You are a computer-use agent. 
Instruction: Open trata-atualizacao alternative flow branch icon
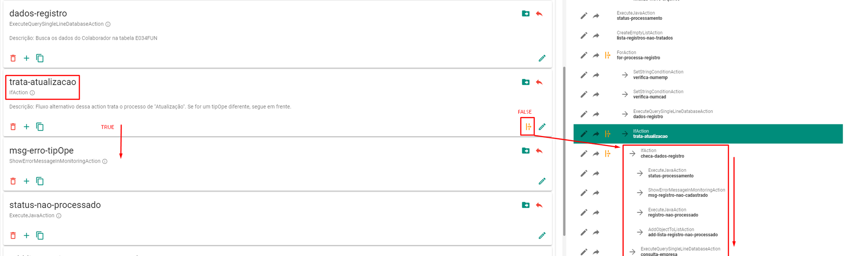[528, 127]
